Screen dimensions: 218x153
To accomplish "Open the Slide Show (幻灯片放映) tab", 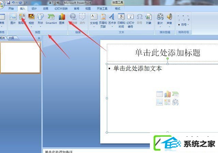I will point(61,8).
